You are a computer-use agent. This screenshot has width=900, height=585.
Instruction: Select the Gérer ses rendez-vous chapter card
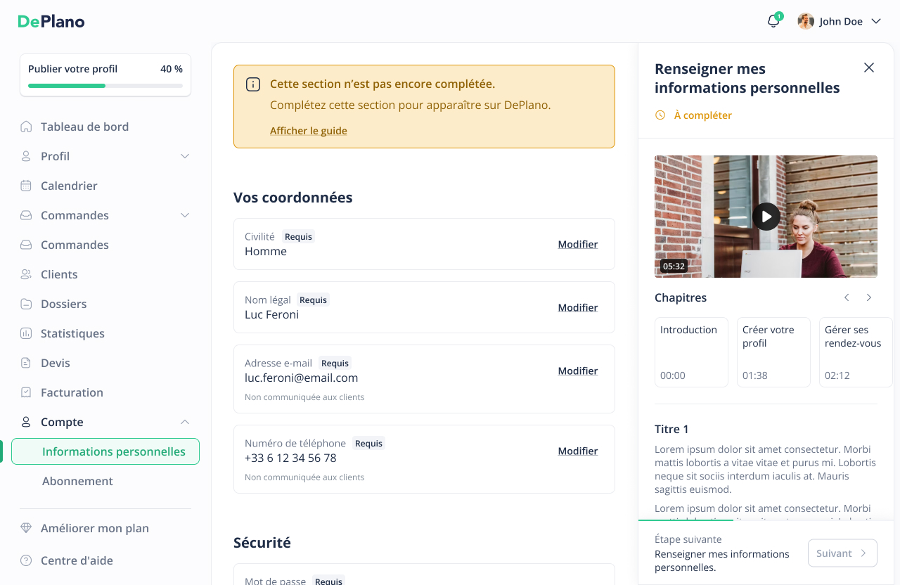coord(856,352)
